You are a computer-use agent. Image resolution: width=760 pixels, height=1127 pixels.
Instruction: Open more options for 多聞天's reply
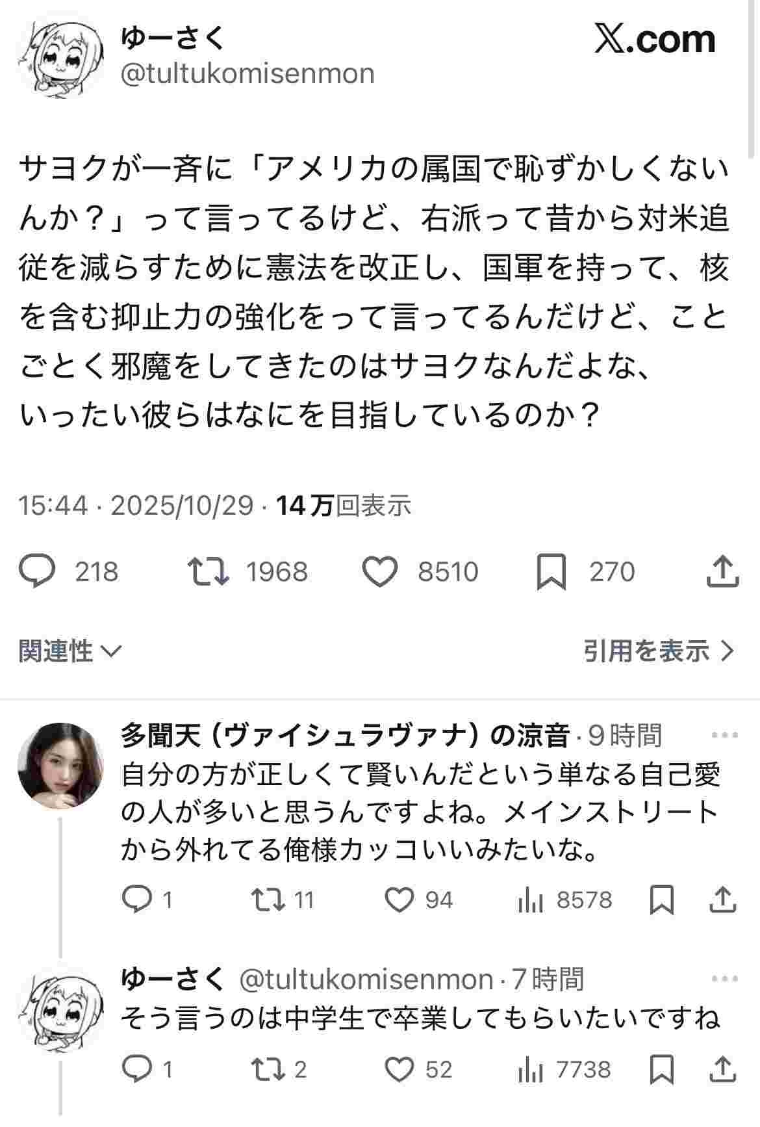pyautogui.click(x=725, y=736)
